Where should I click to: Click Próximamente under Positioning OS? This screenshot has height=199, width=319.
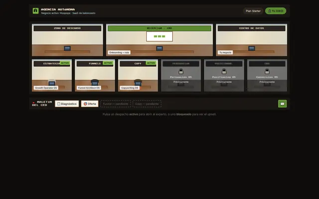tap(224, 82)
